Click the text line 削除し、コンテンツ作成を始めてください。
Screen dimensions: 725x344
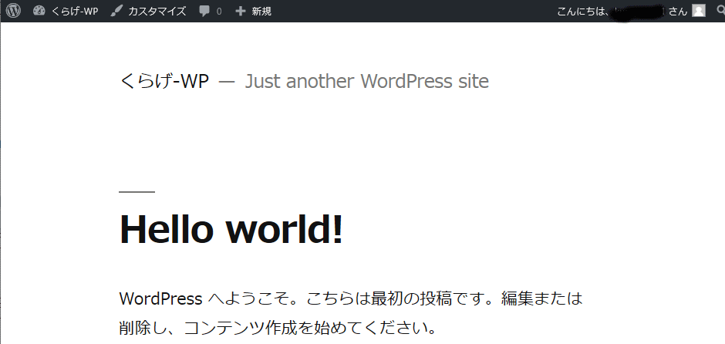tap(278, 329)
